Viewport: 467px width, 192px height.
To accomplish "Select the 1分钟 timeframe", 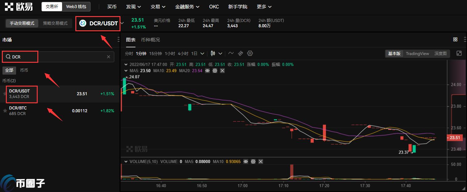I will 141,53.
